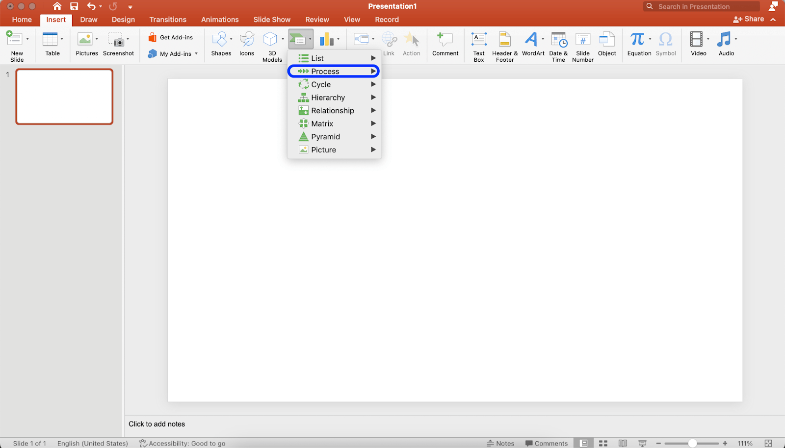Insert 3D Models
Screen dimensions: 785x448
pyautogui.click(x=271, y=44)
